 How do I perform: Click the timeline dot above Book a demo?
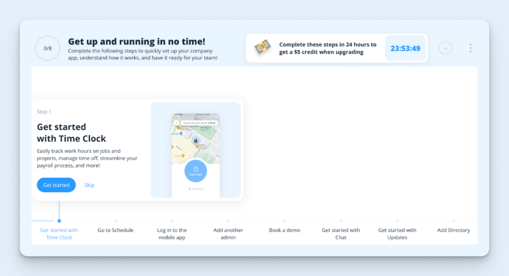(x=285, y=221)
